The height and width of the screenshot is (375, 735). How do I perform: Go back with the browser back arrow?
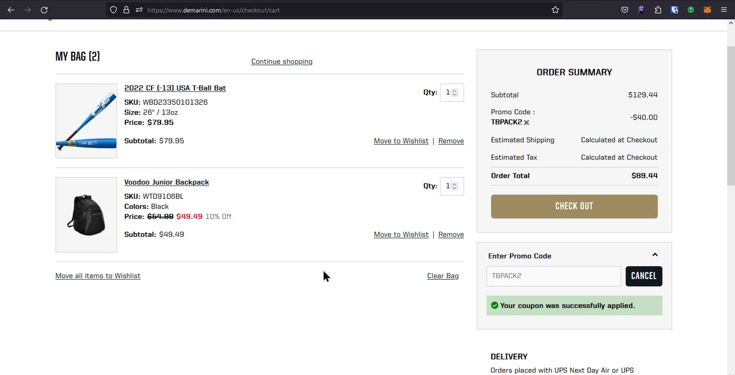click(11, 10)
